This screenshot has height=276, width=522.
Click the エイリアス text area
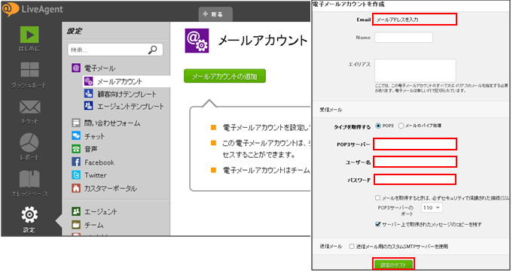click(415, 71)
